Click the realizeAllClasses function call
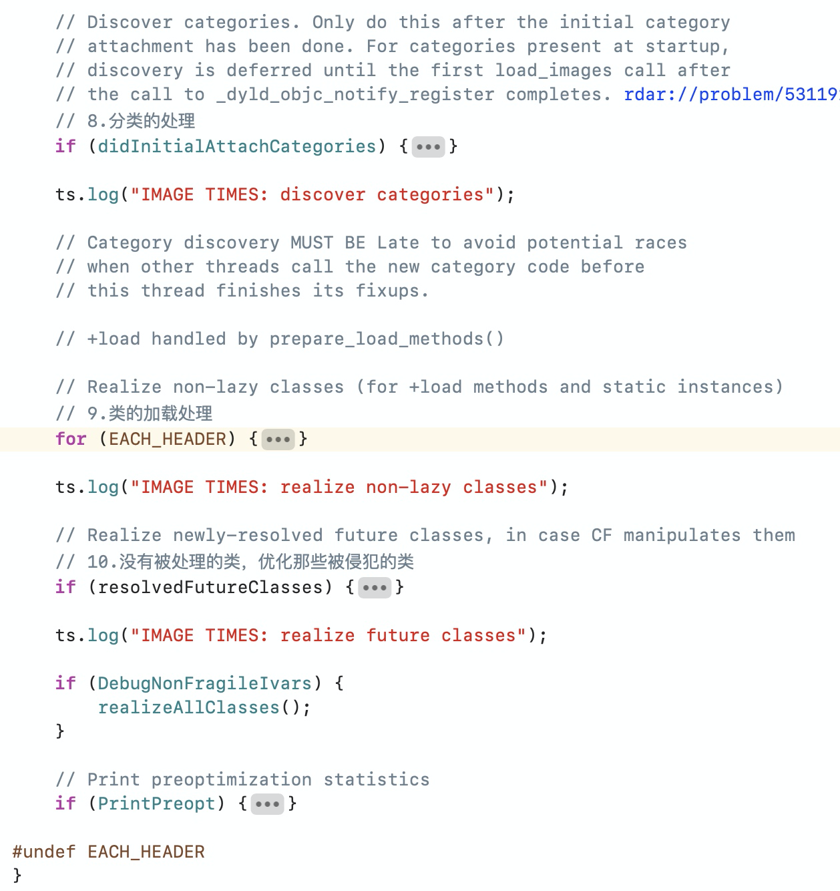This screenshot has height=891, width=840. pyautogui.click(x=189, y=707)
